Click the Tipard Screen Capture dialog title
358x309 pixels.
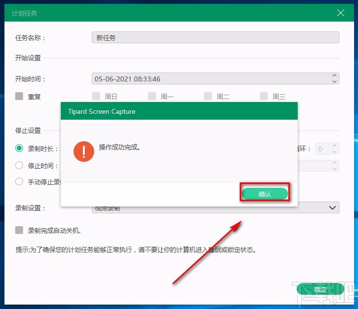tap(102, 111)
